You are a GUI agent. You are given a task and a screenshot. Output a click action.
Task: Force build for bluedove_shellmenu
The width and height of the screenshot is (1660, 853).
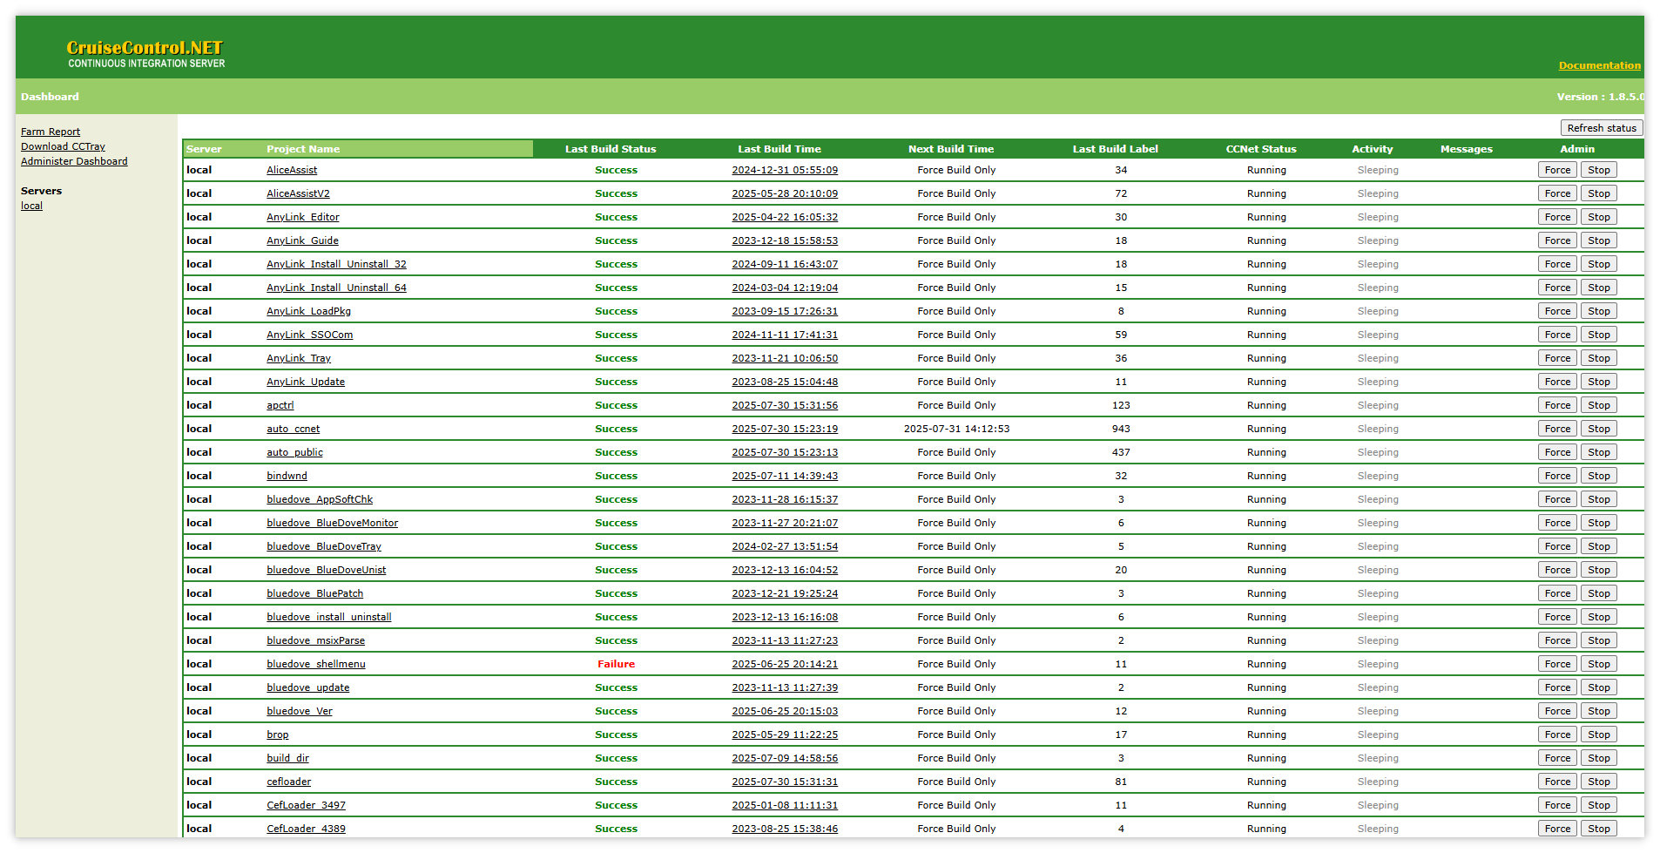click(x=1557, y=664)
